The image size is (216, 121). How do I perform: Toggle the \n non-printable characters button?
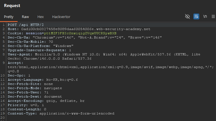click(205, 17)
